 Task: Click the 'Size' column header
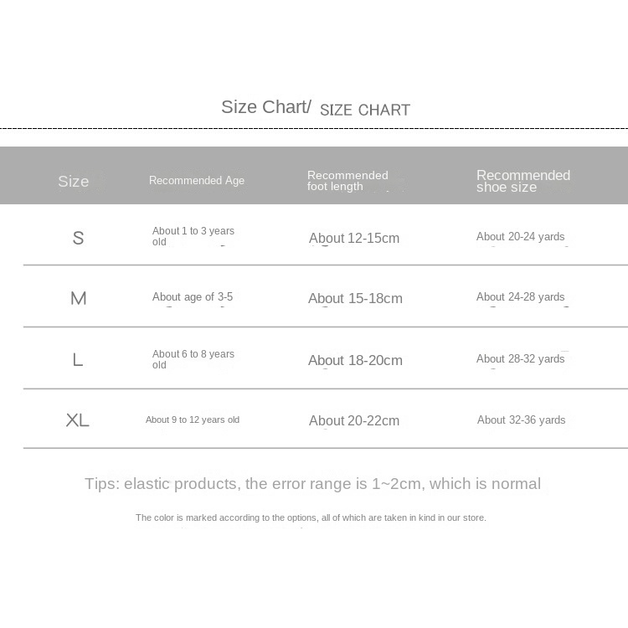pyautogui.click(x=74, y=182)
